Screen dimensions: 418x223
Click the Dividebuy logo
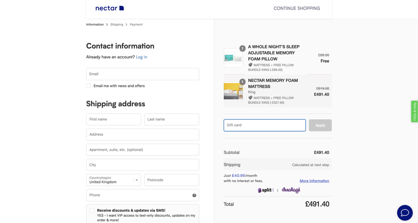point(291,190)
